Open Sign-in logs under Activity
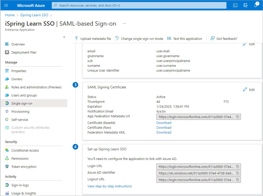This screenshot has width=263, height=196. (20, 185)
